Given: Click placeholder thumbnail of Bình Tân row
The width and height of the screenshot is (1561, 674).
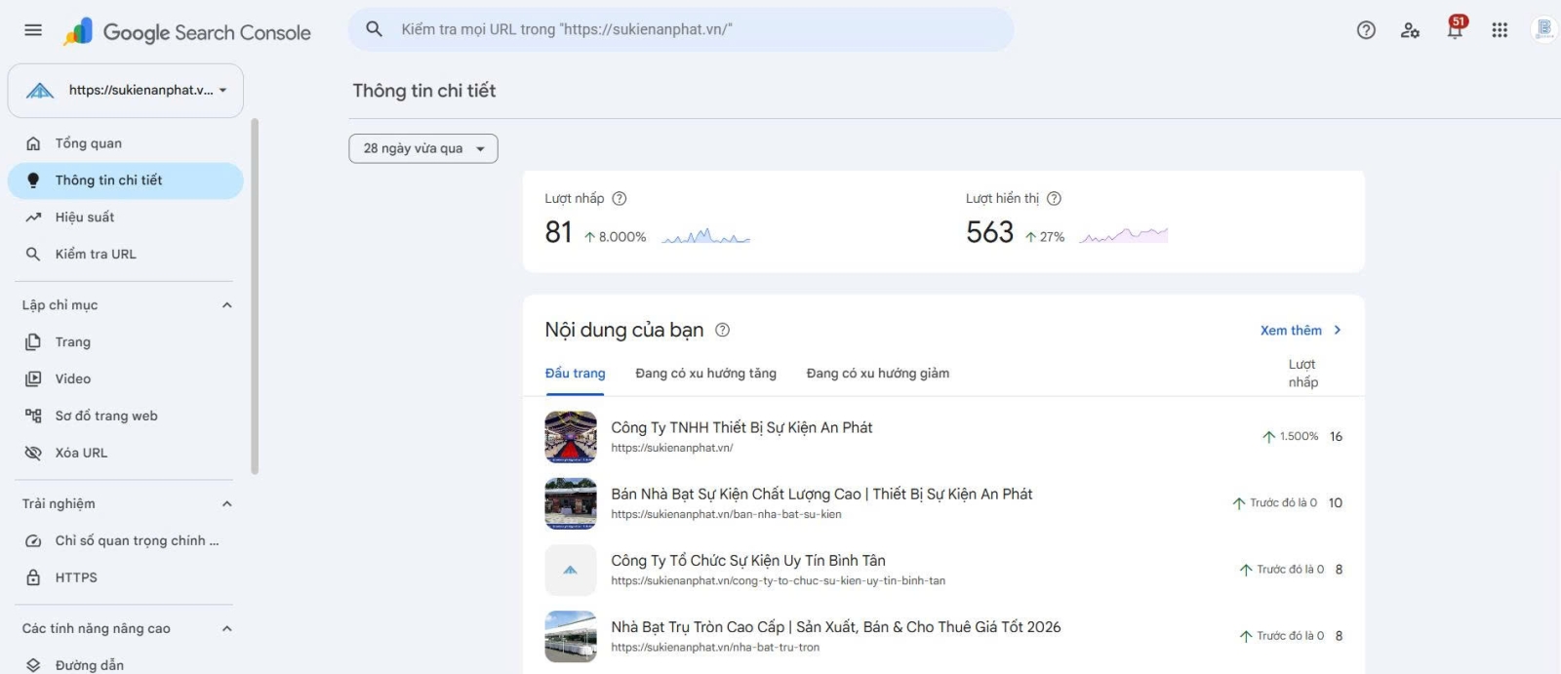Looking at the screenshot, I should [x=571, y=571].
